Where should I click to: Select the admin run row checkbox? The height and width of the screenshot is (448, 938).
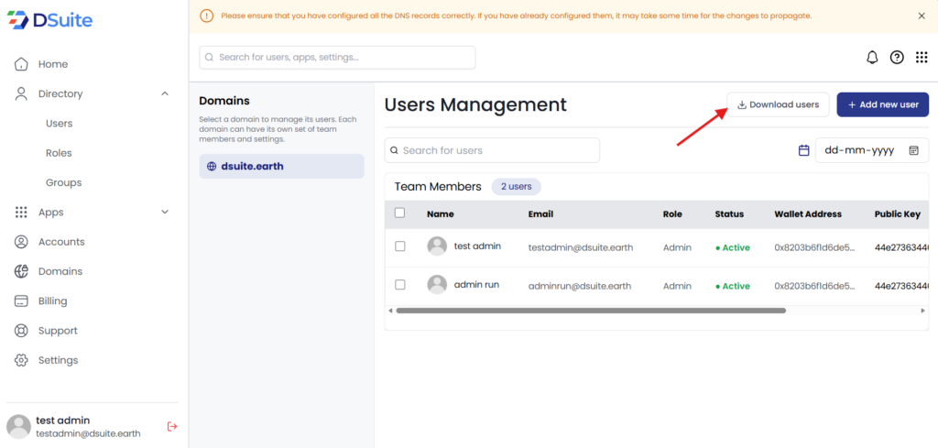pos(399,285)
